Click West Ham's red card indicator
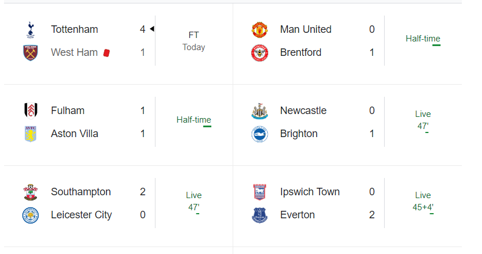Viewport: 482px width, 254px height. (x=107, y=53)
